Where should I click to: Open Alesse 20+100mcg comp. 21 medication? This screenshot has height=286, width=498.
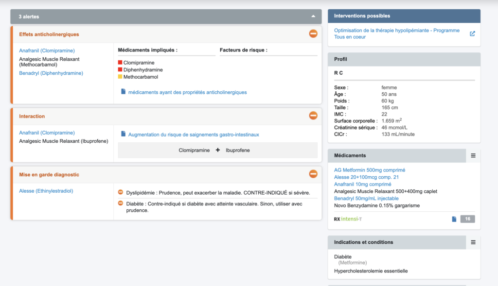pyautogui.click(x=367, y=177)
